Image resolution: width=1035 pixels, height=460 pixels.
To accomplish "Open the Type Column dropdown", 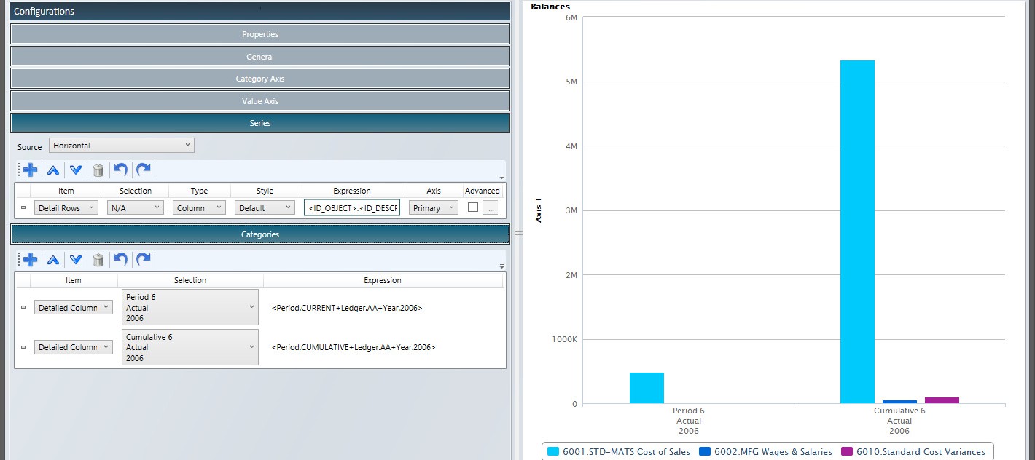I will [x=200, y=208].
